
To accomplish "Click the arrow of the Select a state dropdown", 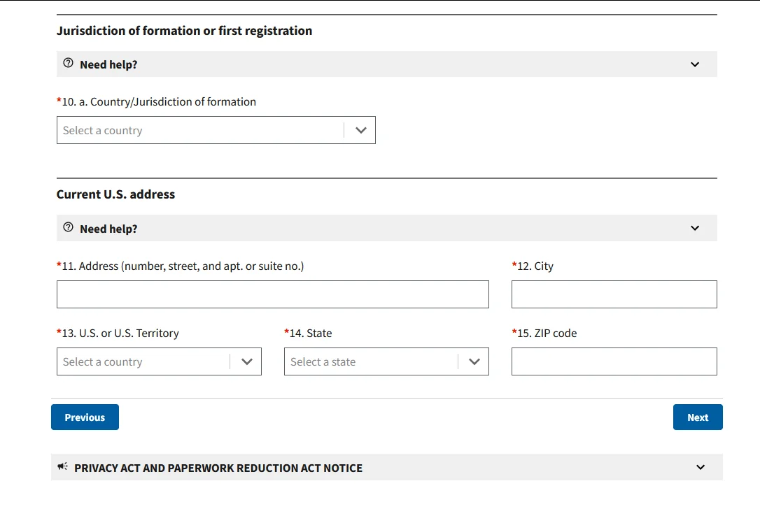I will [x=474, y=361].
